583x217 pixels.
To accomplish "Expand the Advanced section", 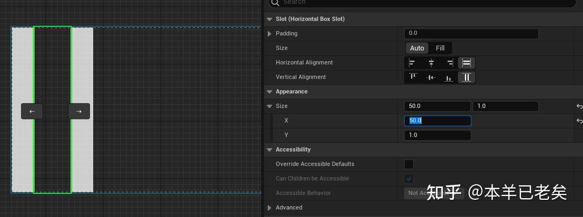I will point(270,208).
